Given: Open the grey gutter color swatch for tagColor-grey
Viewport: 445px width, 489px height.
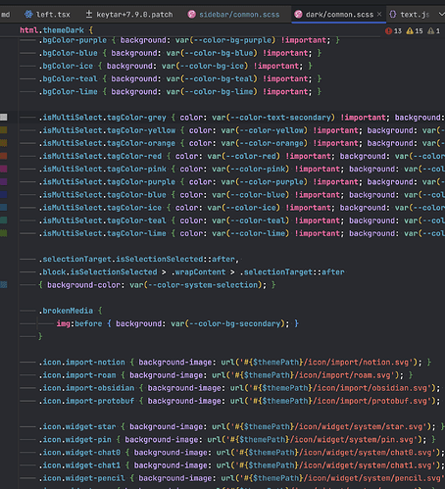Looking at the screenshot, I should (4, 118).
